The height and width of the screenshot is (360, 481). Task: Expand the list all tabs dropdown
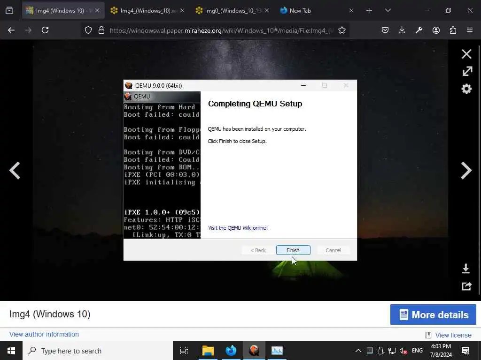(388, 11)
